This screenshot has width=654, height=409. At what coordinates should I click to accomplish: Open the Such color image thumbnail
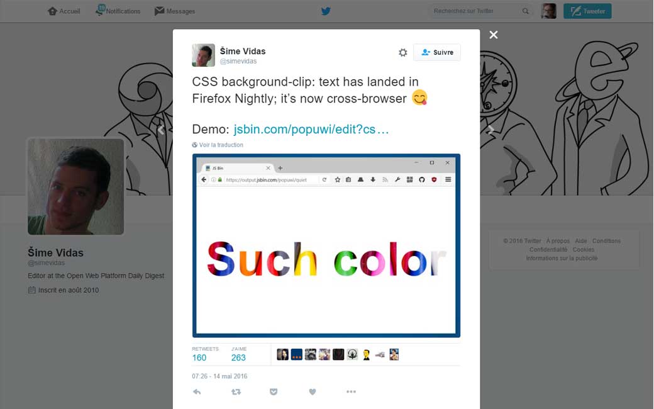point(326,245)
